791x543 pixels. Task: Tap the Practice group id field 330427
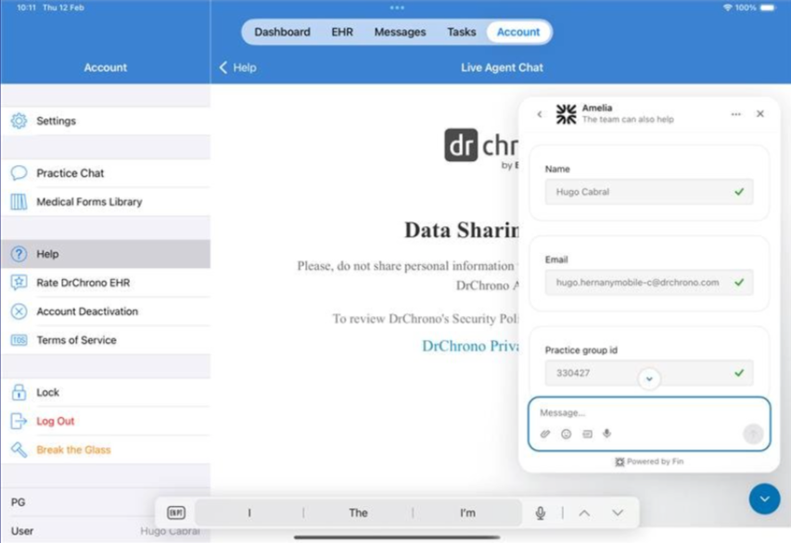click(649, 373)
